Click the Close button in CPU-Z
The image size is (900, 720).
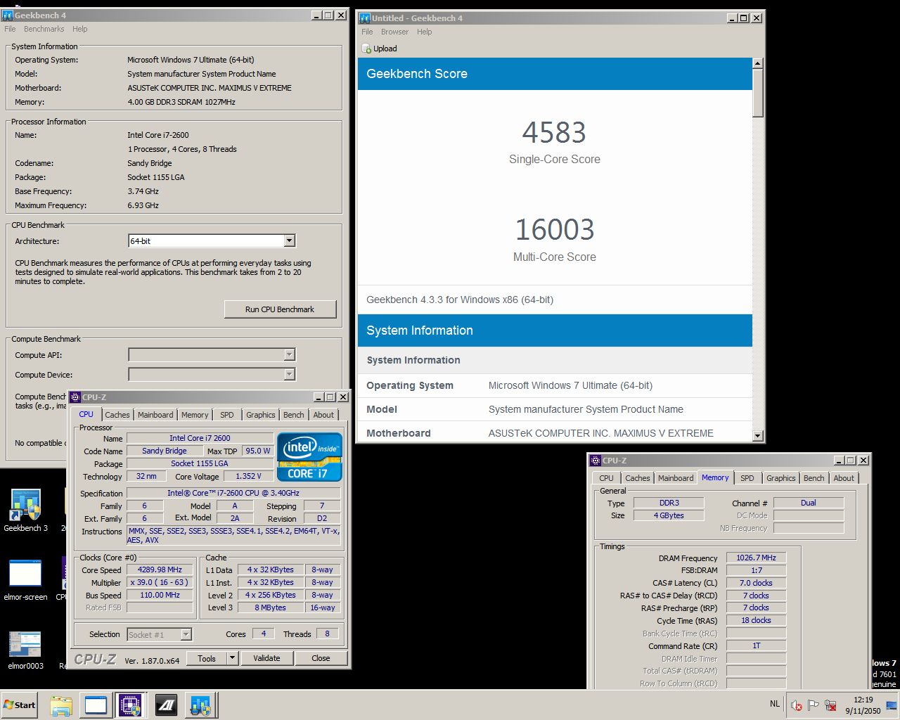(321, 658)
